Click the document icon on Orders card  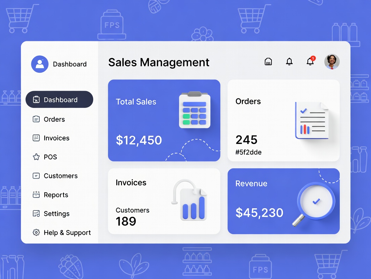coord(312,120)
